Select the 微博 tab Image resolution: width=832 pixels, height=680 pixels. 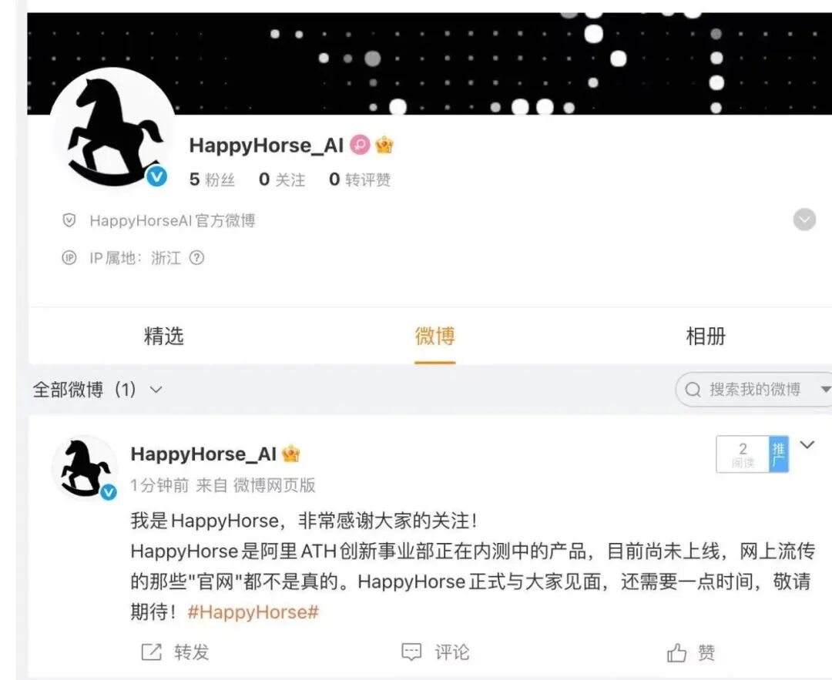[x=435, y=337]
